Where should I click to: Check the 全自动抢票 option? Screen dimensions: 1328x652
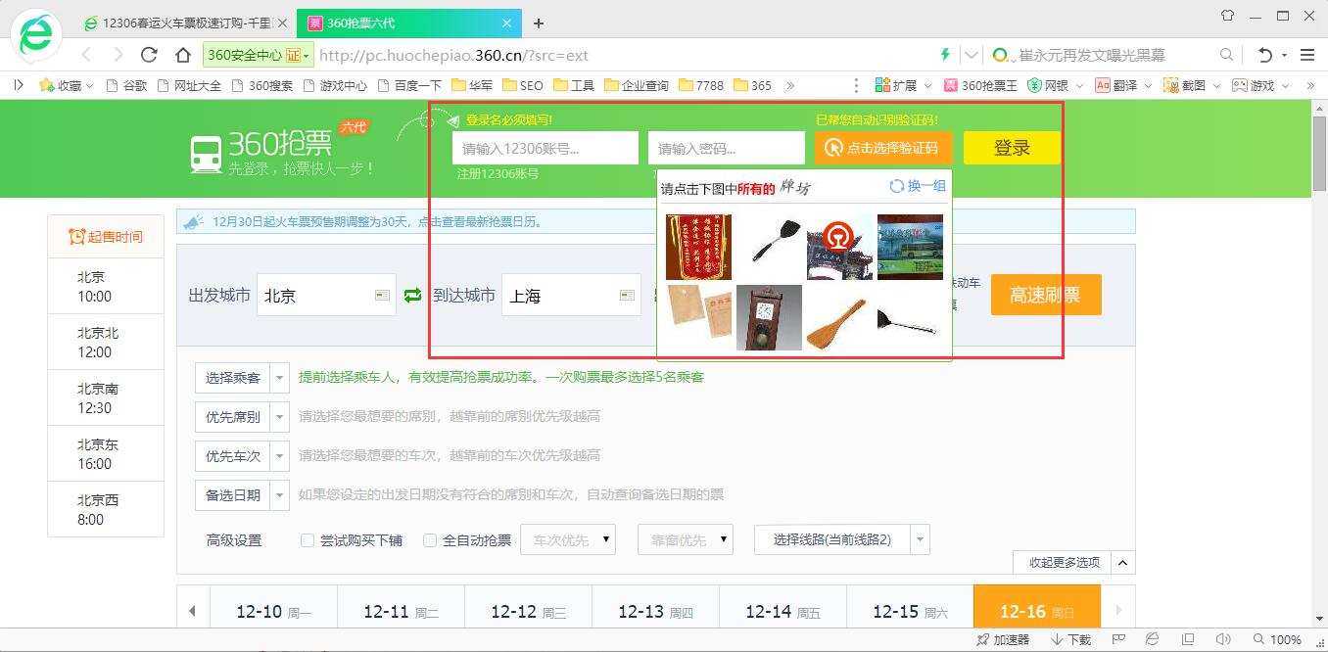[430, 539]
